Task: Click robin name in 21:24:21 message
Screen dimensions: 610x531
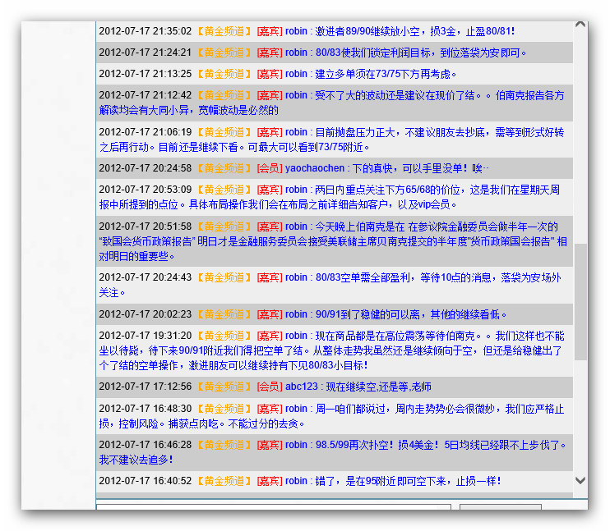Action: [x=296, y=53]
